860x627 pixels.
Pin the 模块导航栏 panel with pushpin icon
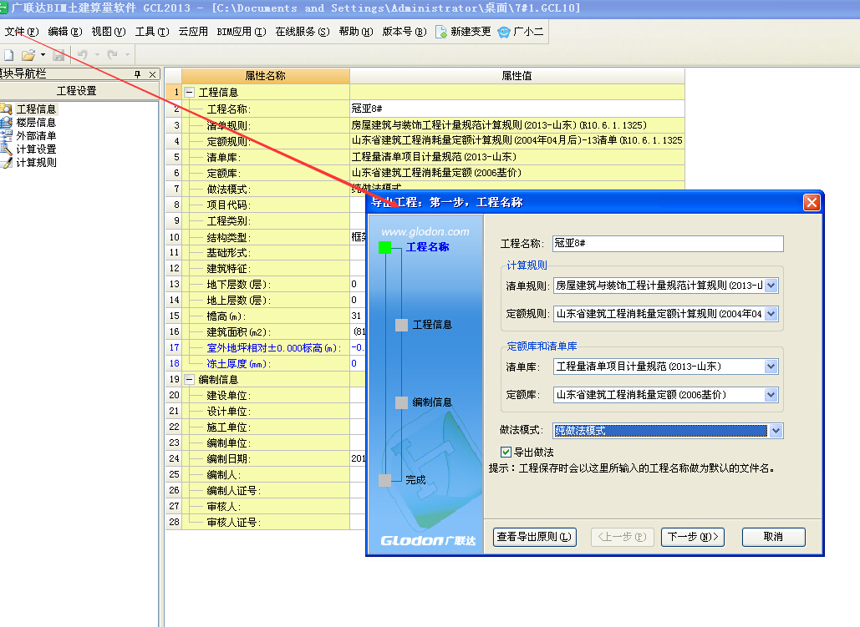(138, 74)
